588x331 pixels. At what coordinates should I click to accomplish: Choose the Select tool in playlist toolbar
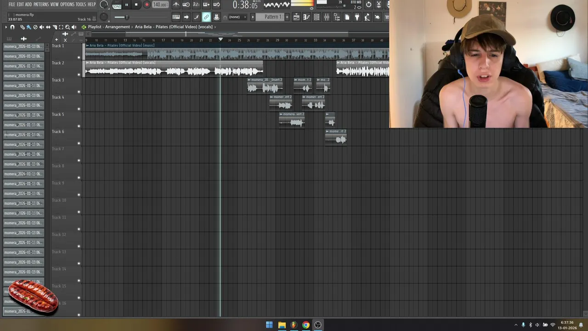(61, 27)
